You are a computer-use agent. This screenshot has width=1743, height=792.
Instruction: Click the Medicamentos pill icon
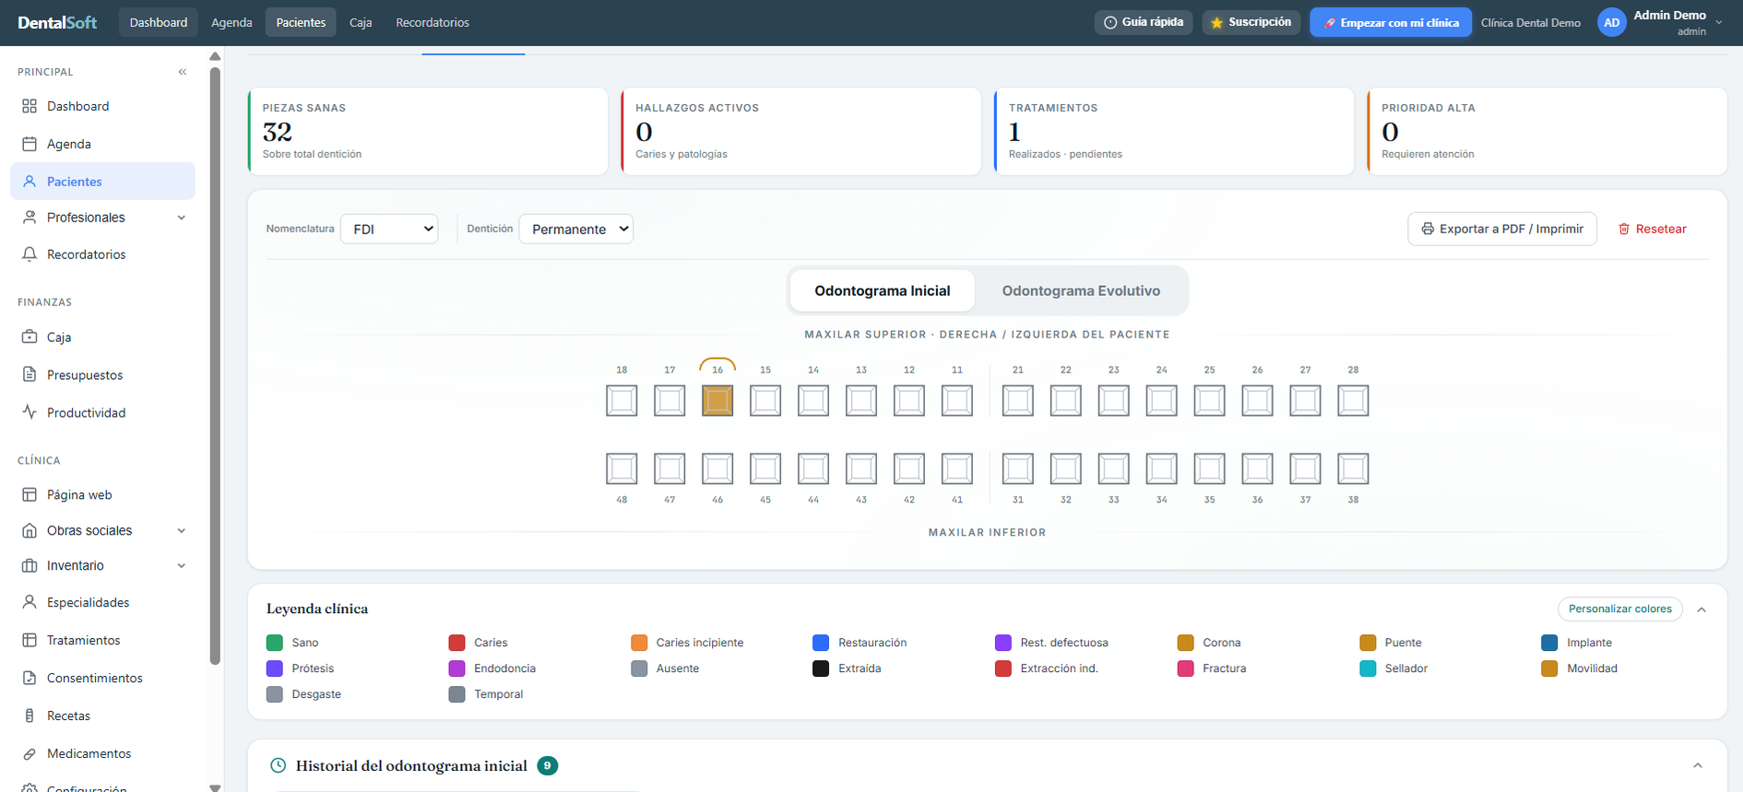[x=30, y=753]
